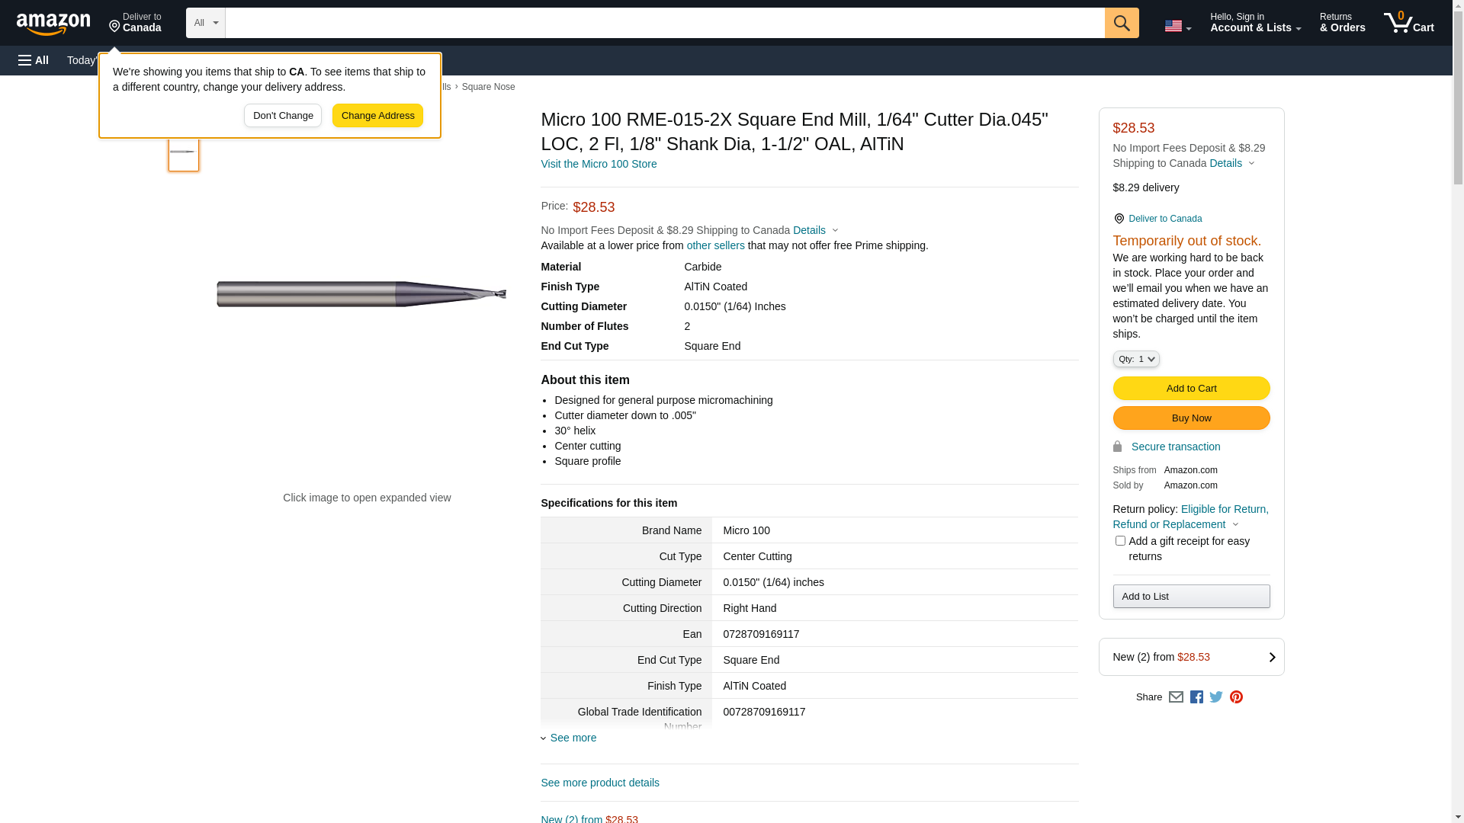
Task: Click inside the Amazon search field
Action: coord(664,23)
